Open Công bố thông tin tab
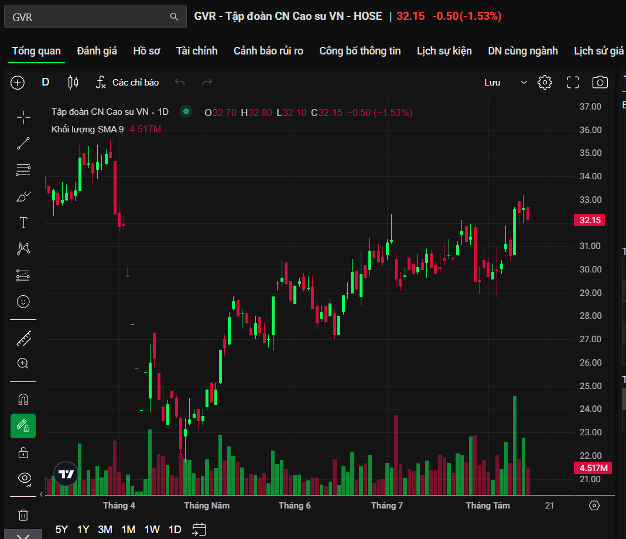The width and height of the screenshot is (626, 539). [x=360, y=51]
